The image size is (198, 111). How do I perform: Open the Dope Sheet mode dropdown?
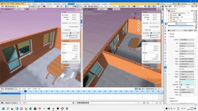[x=11, y=89]
